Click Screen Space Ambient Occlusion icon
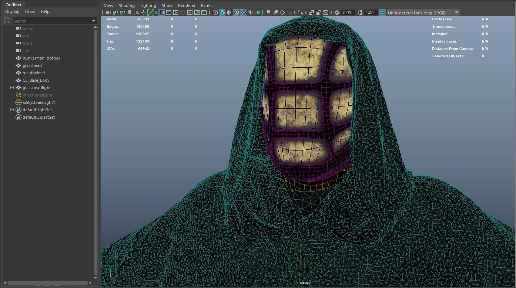 tap(268, 13)
